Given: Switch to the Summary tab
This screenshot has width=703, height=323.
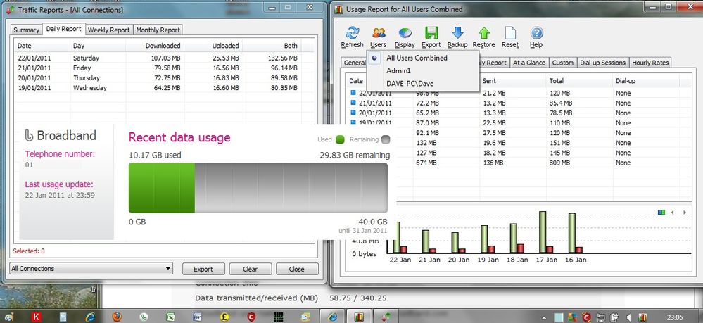Looking at the screenshot, I should click(26, 30).
